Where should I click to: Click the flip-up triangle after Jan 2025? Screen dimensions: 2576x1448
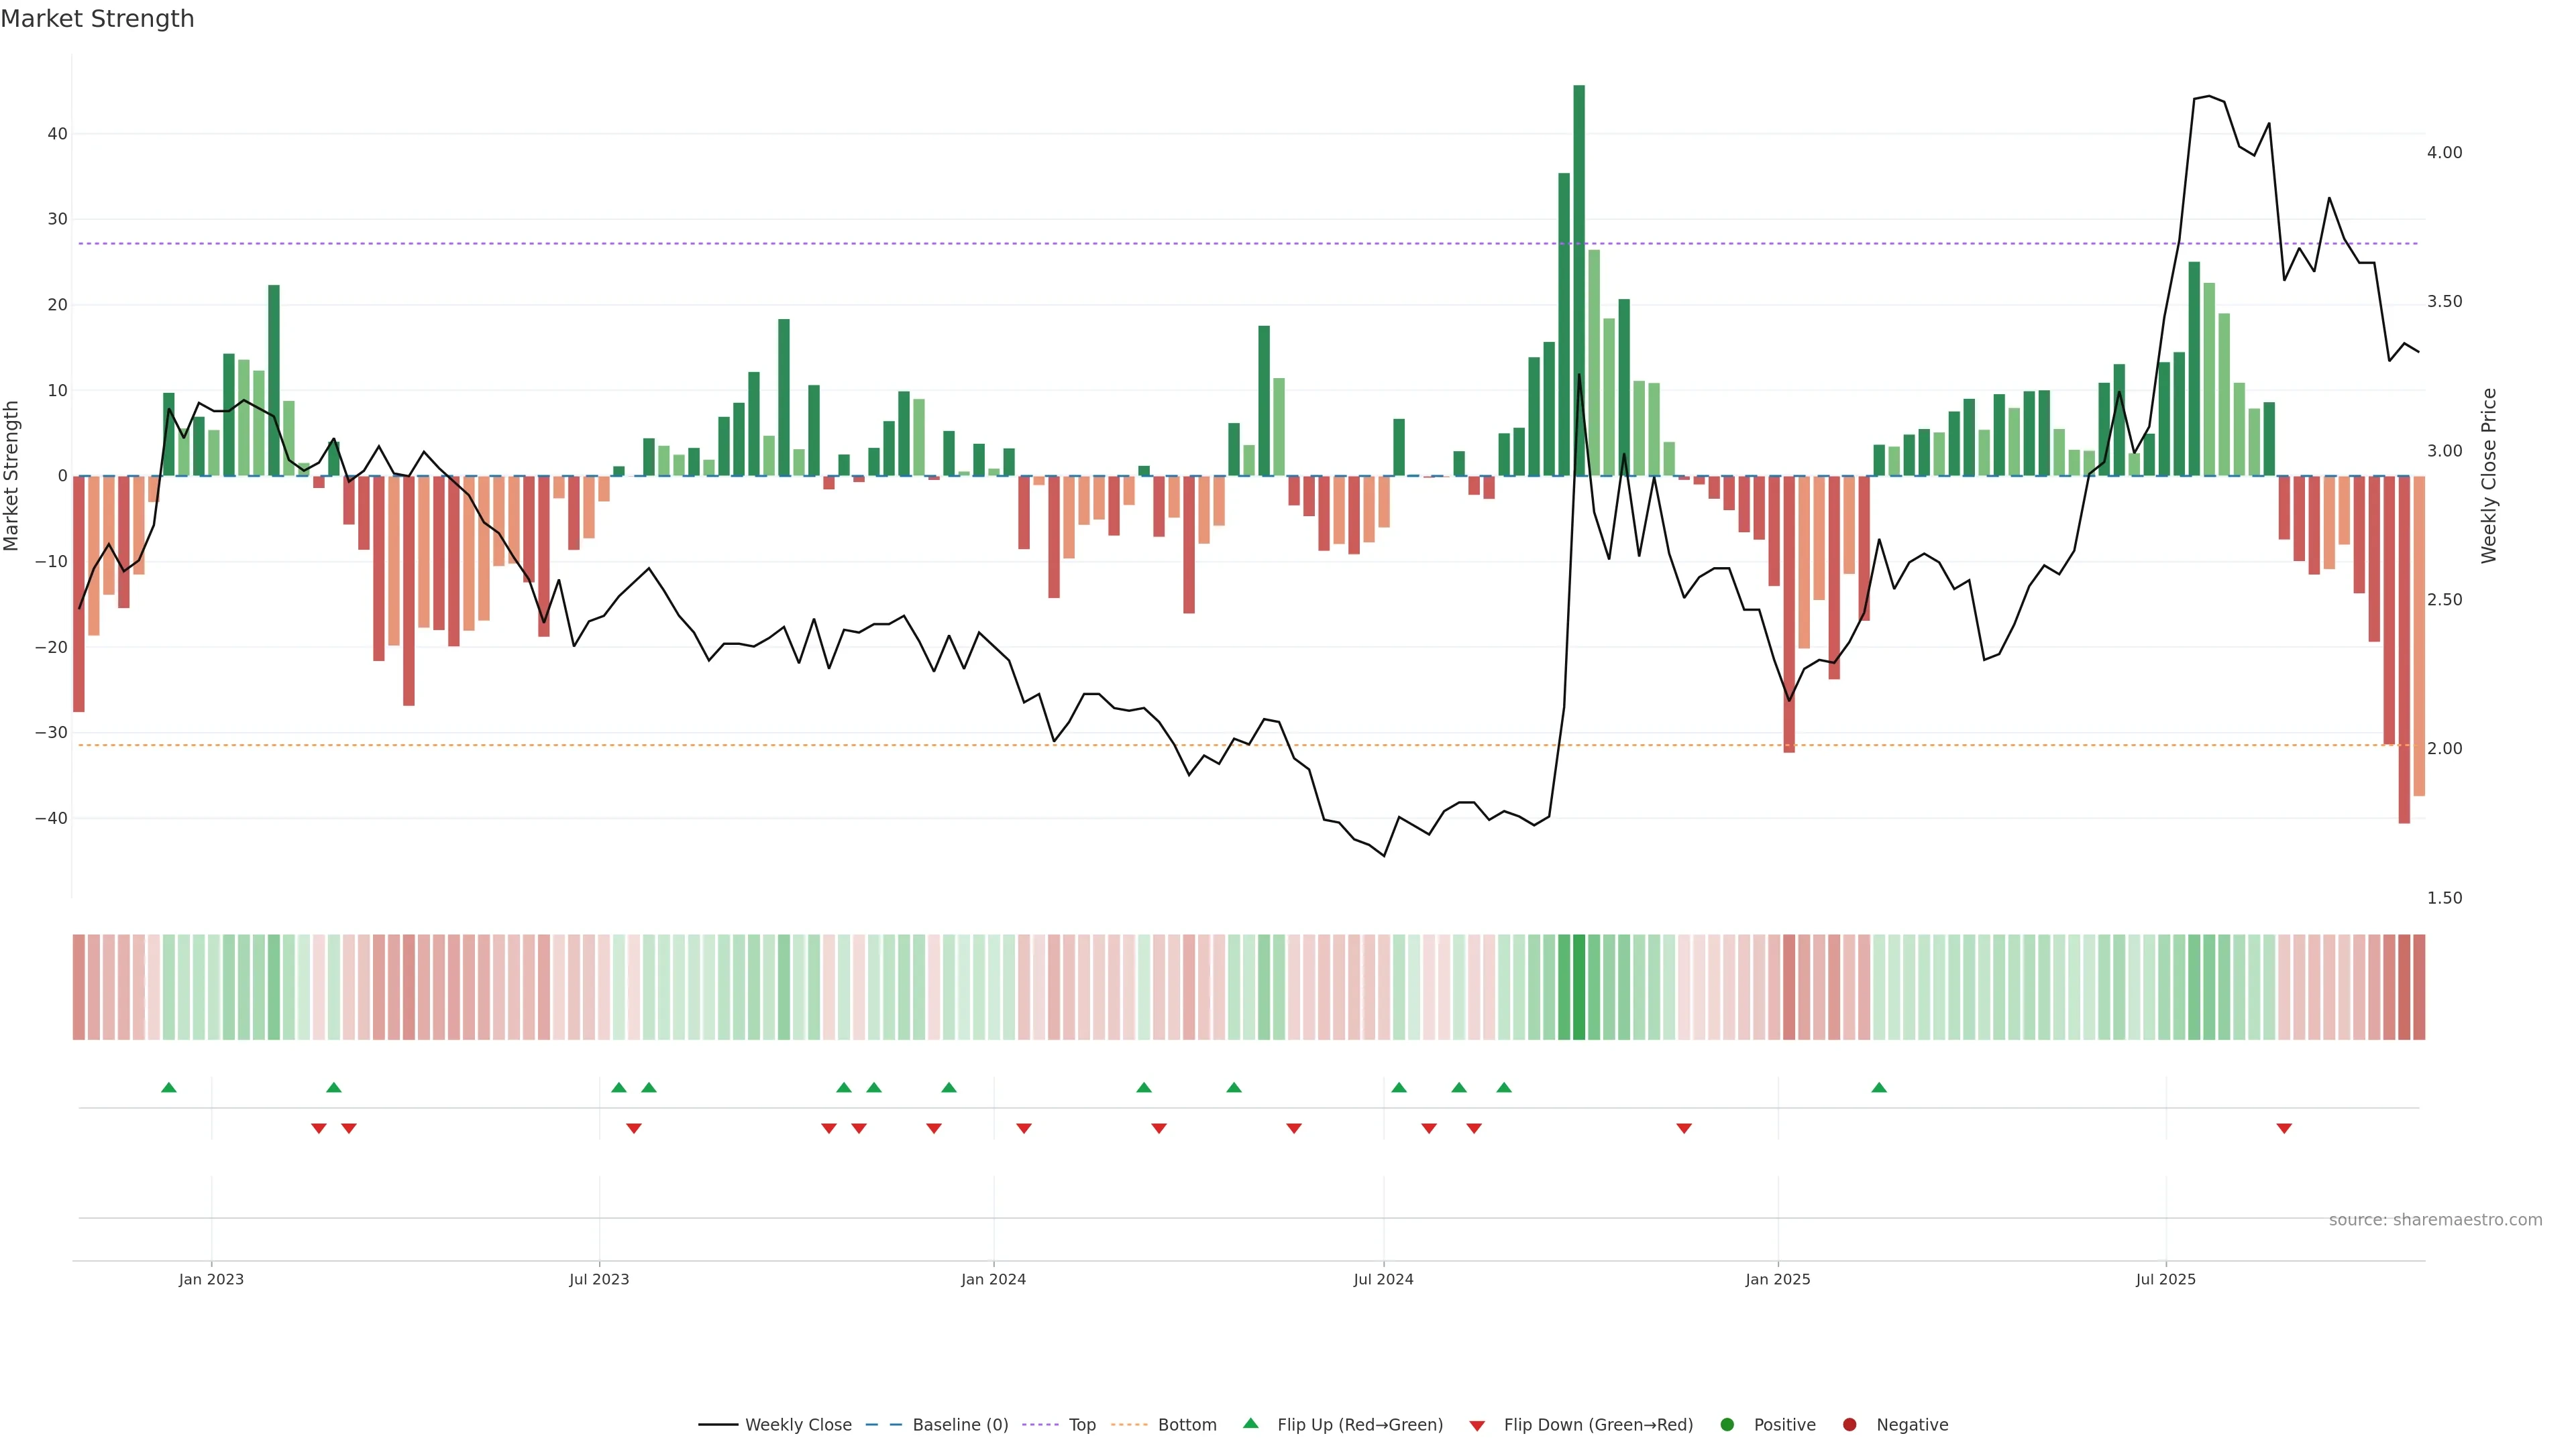1879,1087
